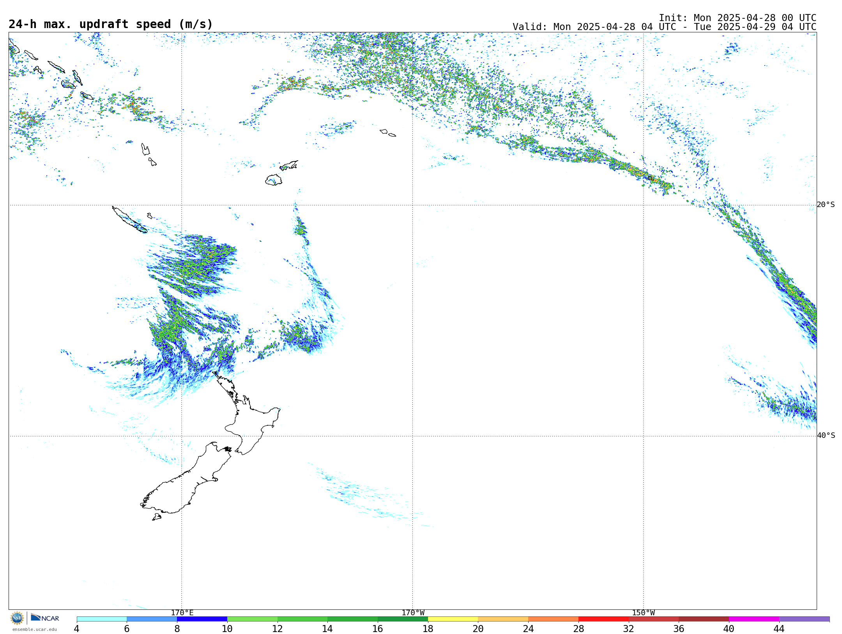
Task: Pick the dark blue 8–10 colorbar segment
Action: (x=202, y=619)
